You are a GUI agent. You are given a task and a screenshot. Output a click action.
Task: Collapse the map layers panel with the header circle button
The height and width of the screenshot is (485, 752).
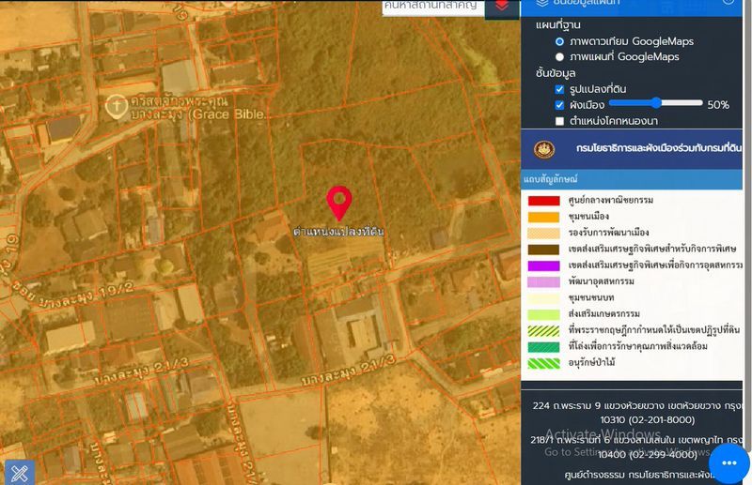(x=728, y=3)
